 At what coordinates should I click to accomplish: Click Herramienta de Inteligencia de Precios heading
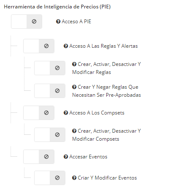click(57, 7)
